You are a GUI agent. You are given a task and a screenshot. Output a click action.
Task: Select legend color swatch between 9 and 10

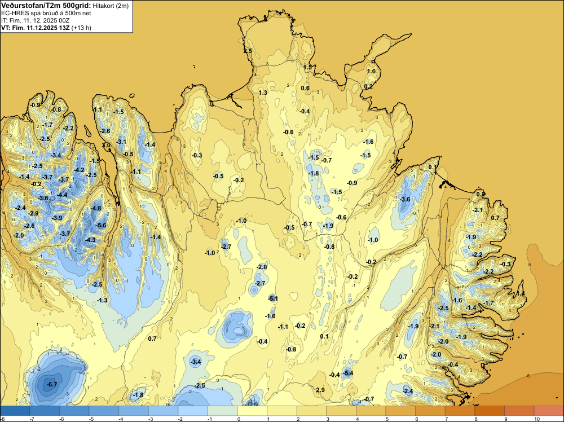(519, 411)
